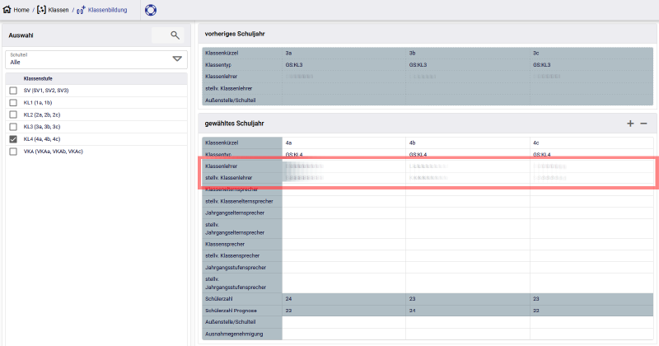Add a class with the plus icon

(630, 124)
